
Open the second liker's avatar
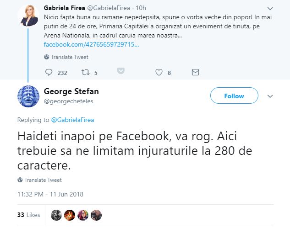click(x=70, y=215)
